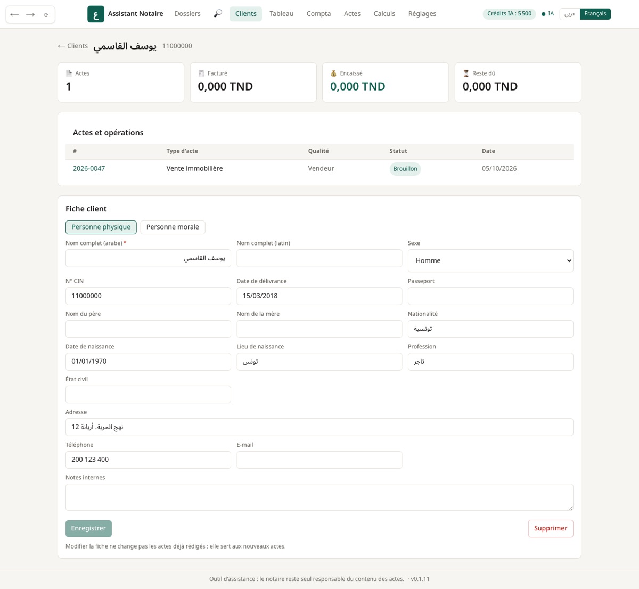Viewport: 639px width, 589px height.
Task: Open the Clients tab
Action: pos(246,14)
